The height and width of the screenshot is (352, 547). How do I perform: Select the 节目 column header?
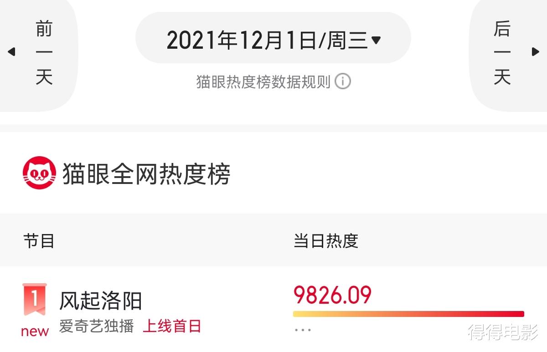point(39,241)
